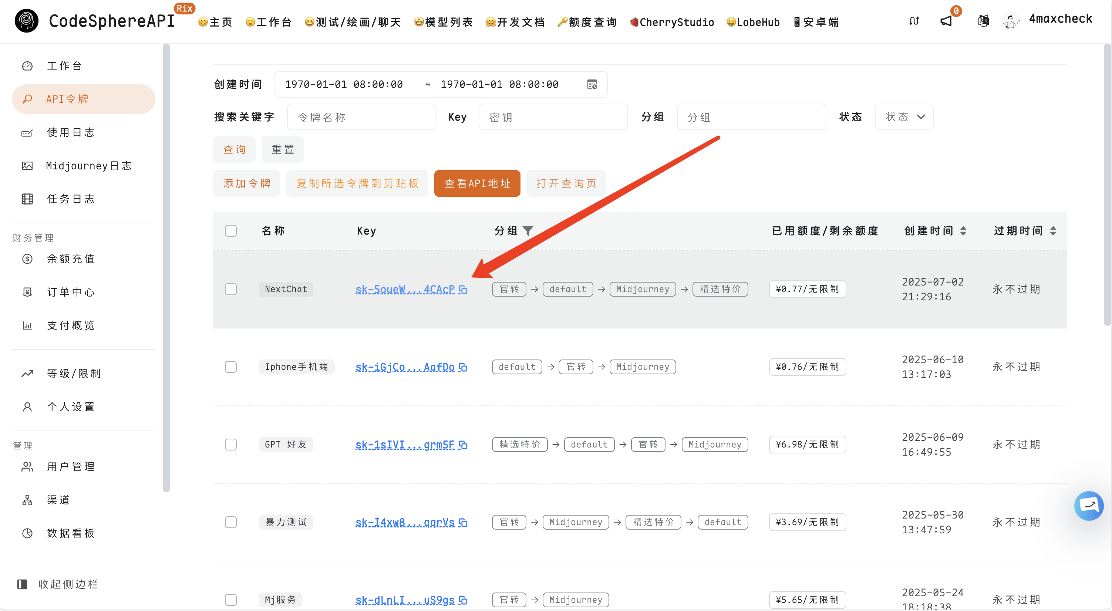Toggle the select-all checkbox in table header
Screen dimensions: 1112x611
click(231, 231)
